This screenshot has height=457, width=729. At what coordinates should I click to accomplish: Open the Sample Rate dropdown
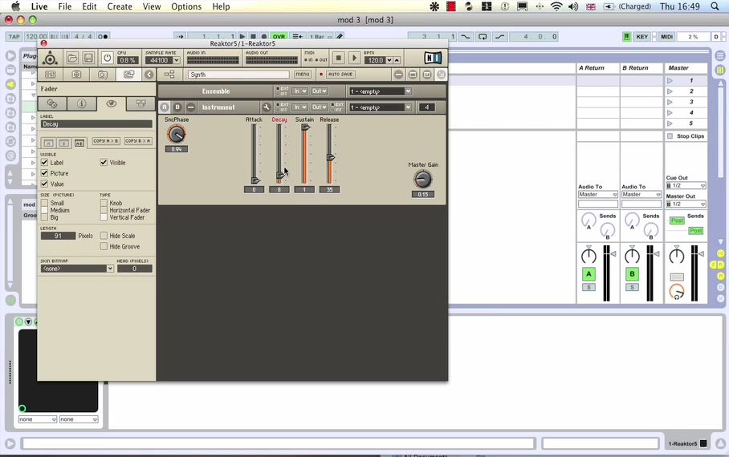(x=163, y=60)
